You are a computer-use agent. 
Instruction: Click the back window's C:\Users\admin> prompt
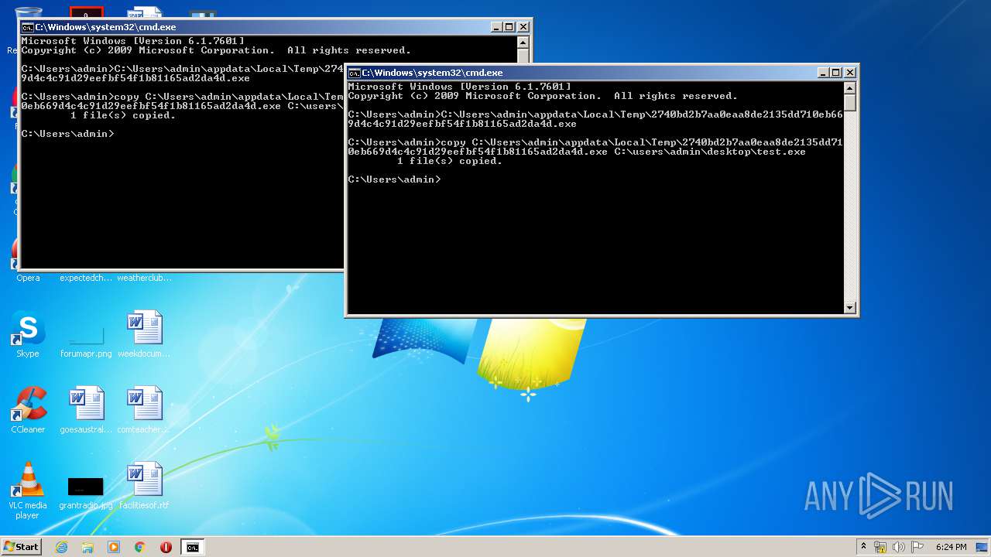coord(67,134)
